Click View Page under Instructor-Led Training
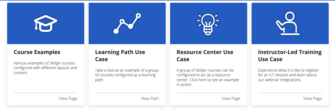This screenshot has height=110, width=335. (x=312, y=98)
